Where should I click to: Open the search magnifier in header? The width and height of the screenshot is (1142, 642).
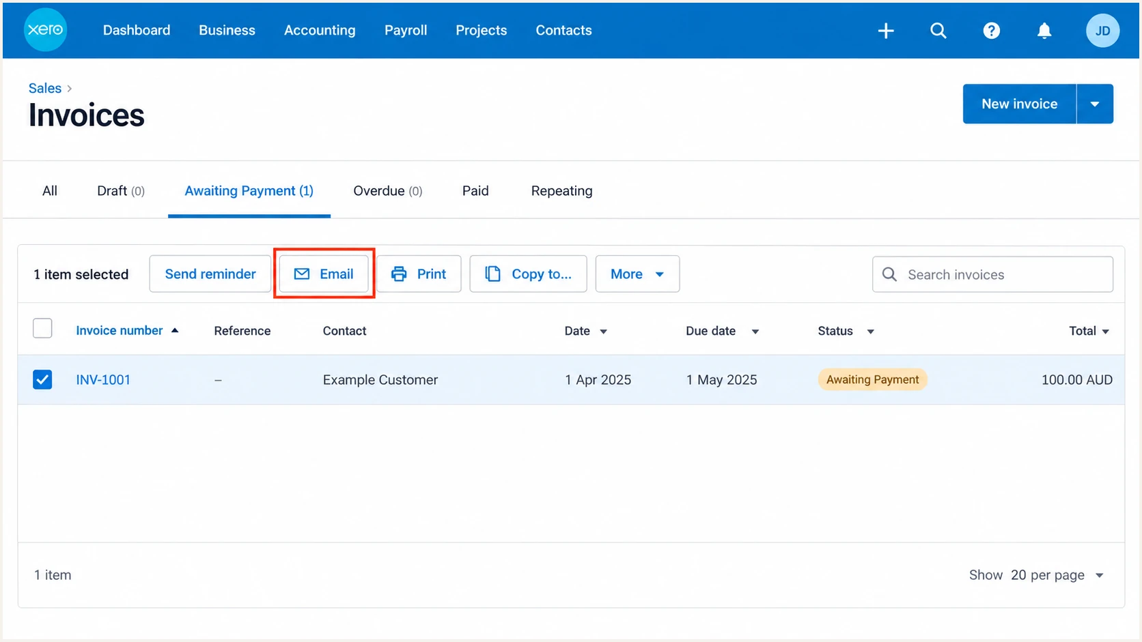click(x=938, y=31)
